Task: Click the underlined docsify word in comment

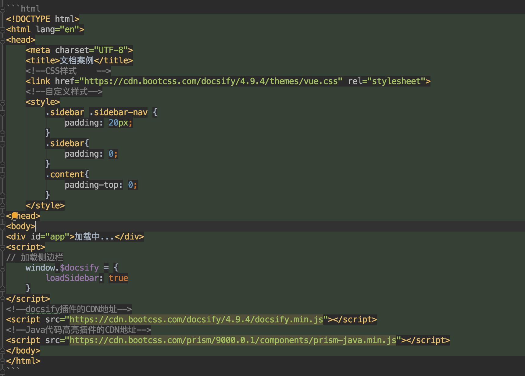Action: click(43, 309)
